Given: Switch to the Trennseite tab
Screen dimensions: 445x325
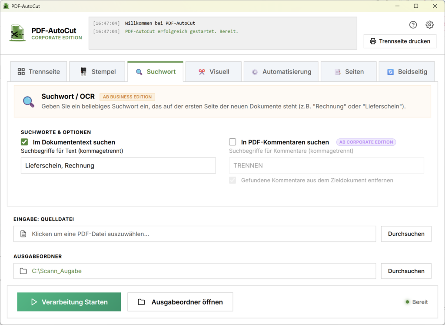Looking at the screenshot, I should tap(39, 72).
